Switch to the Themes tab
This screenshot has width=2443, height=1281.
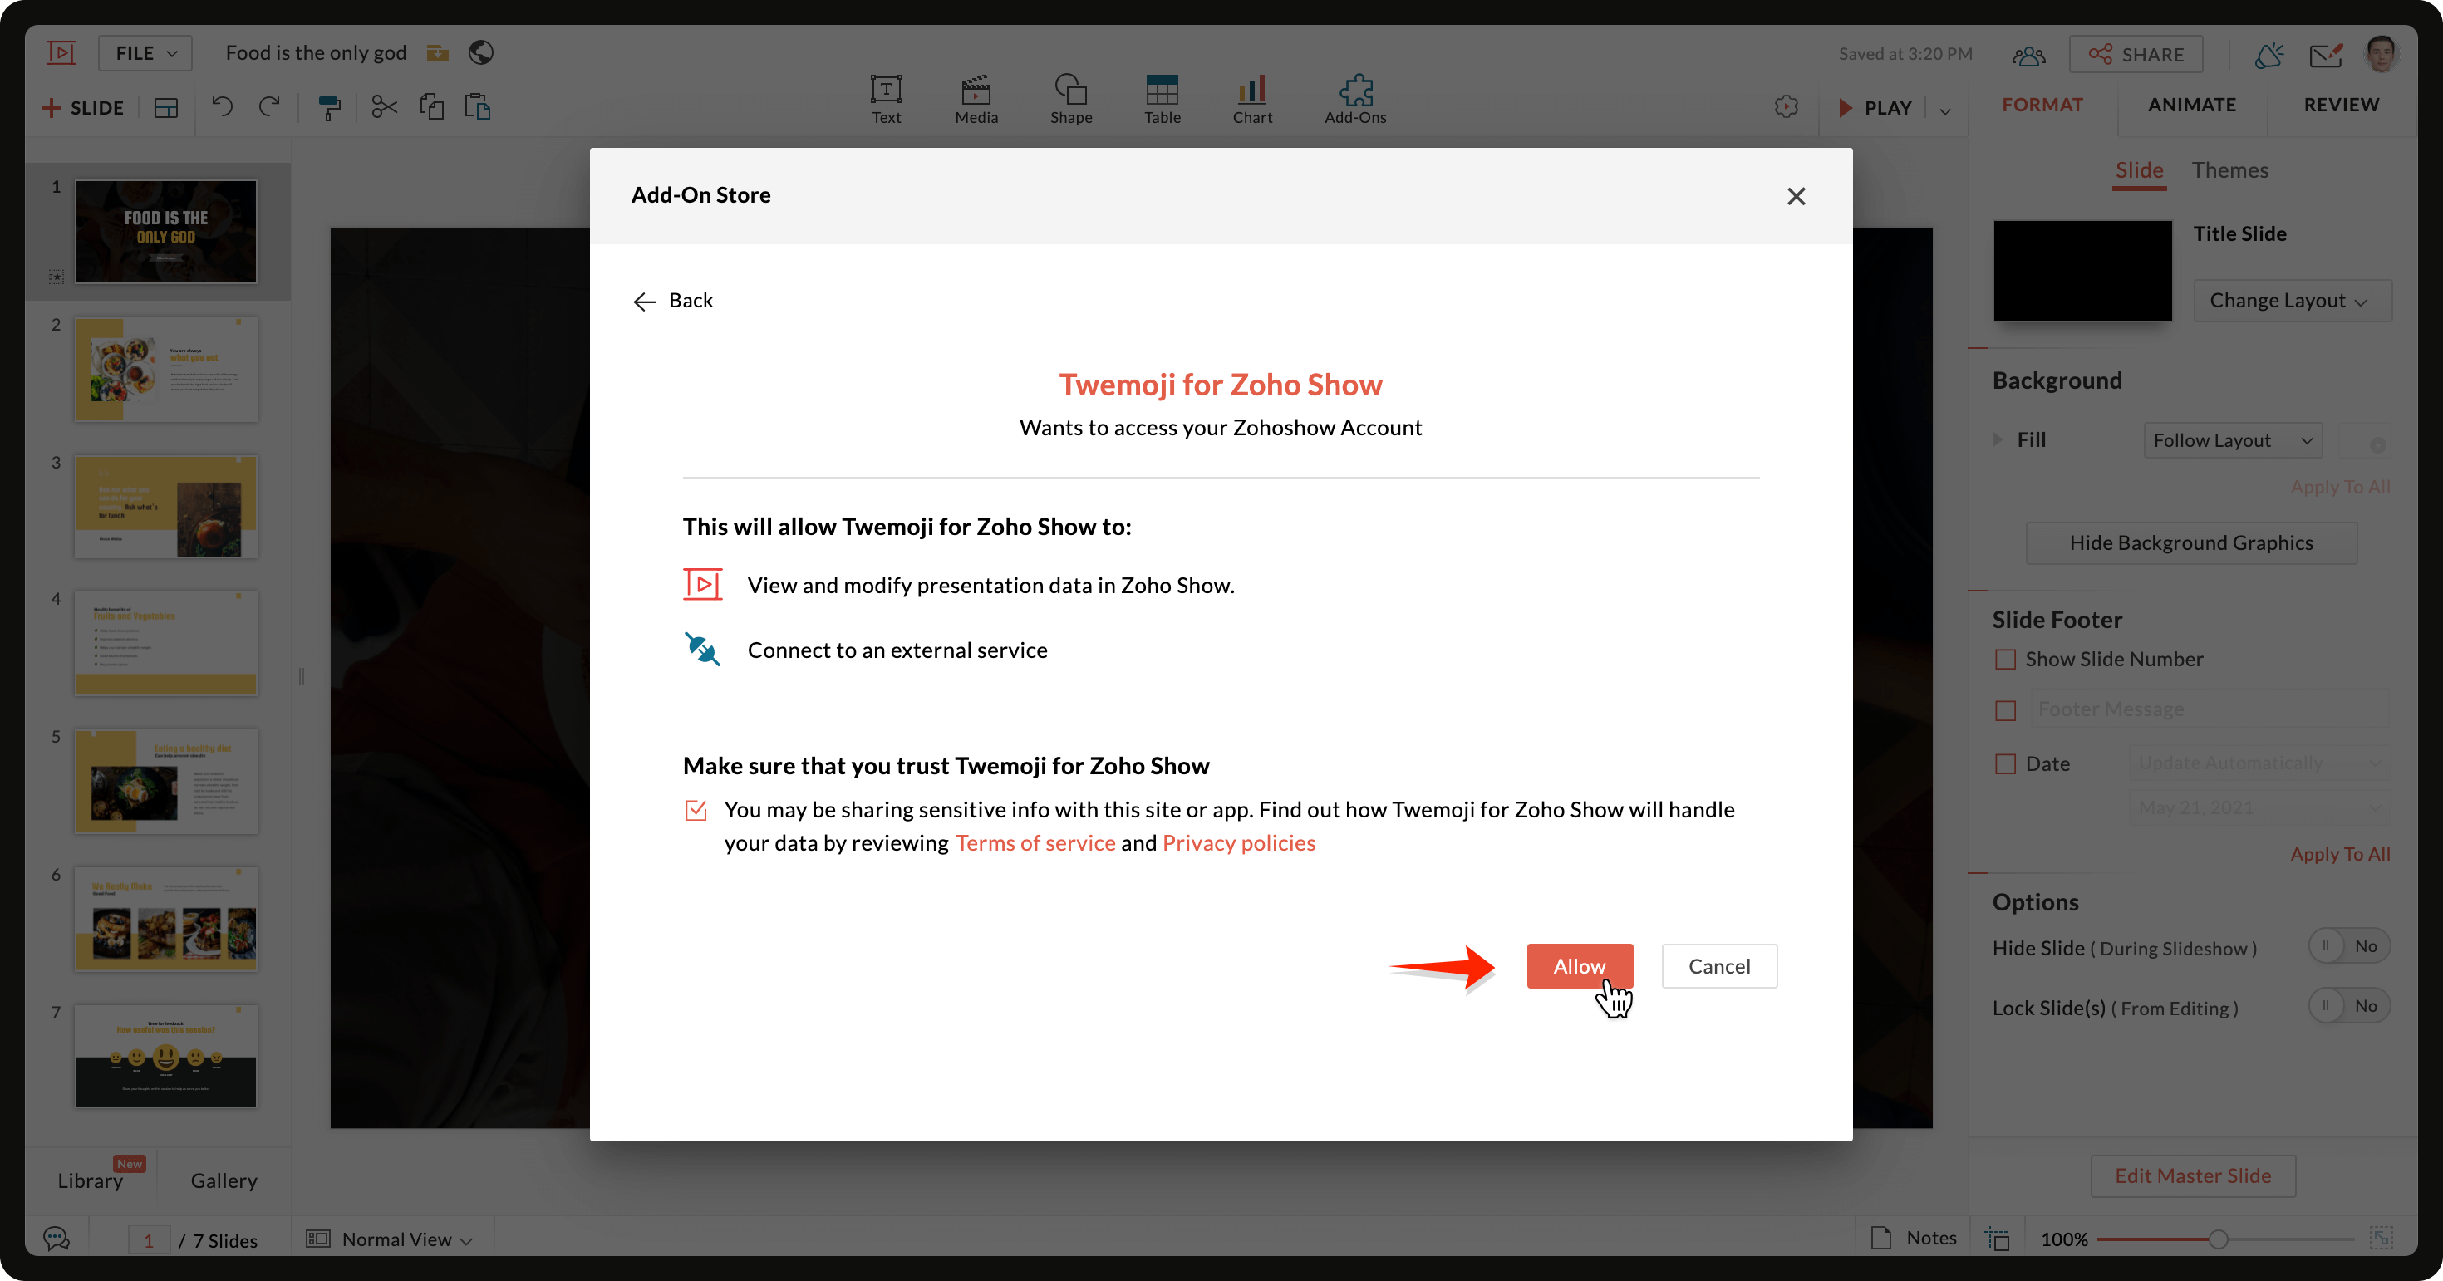[x=2229, y=170]
